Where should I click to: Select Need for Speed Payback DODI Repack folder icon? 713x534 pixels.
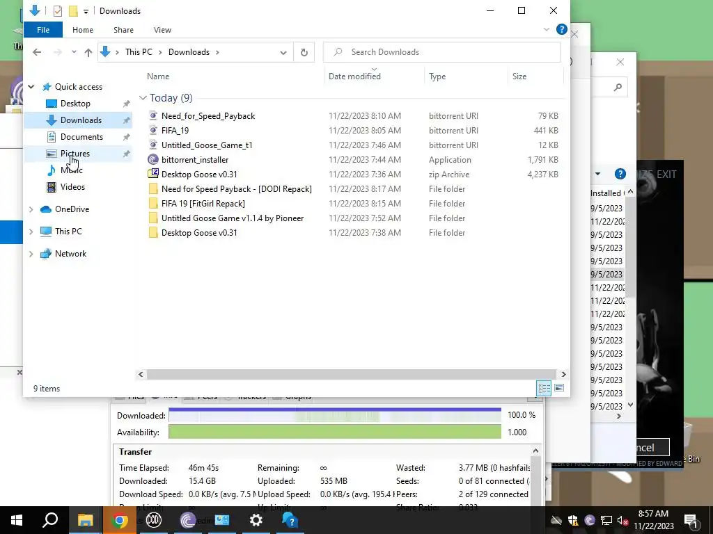pos(153,189)
